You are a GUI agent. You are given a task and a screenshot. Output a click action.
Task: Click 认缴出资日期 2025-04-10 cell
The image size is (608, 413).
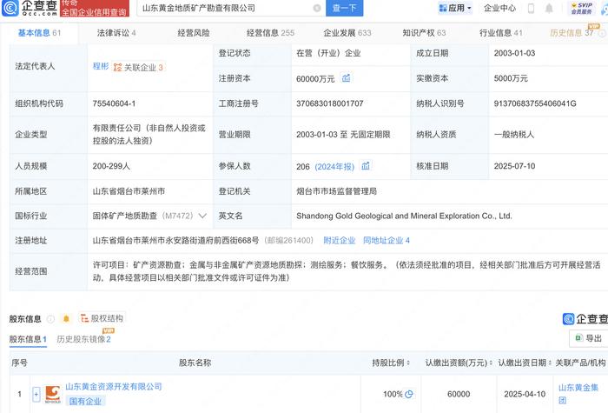pos(525,395)
